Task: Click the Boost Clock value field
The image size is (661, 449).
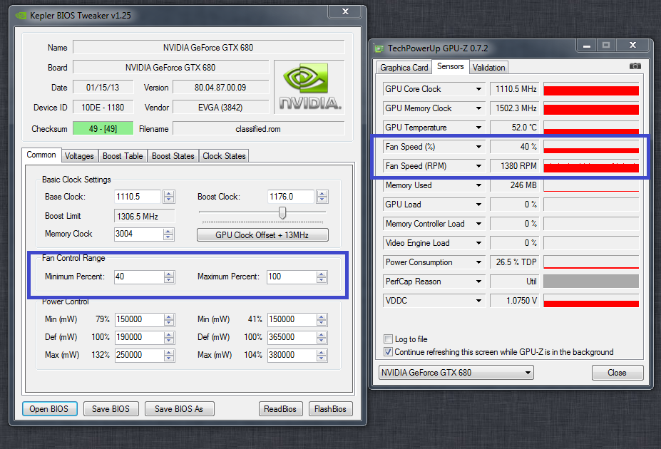Action: (x=292, y=196)
